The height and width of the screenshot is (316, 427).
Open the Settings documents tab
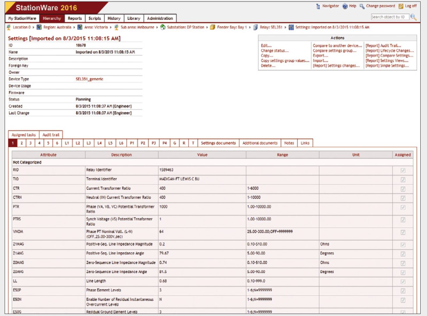(218, 143)
